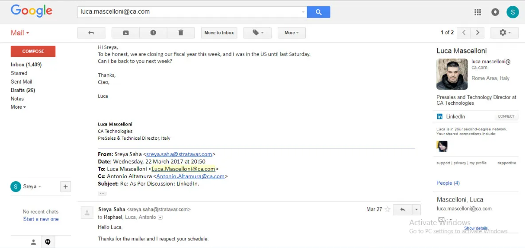Click Move to Inbox
The image size is (525, 248).
(219, 33)
